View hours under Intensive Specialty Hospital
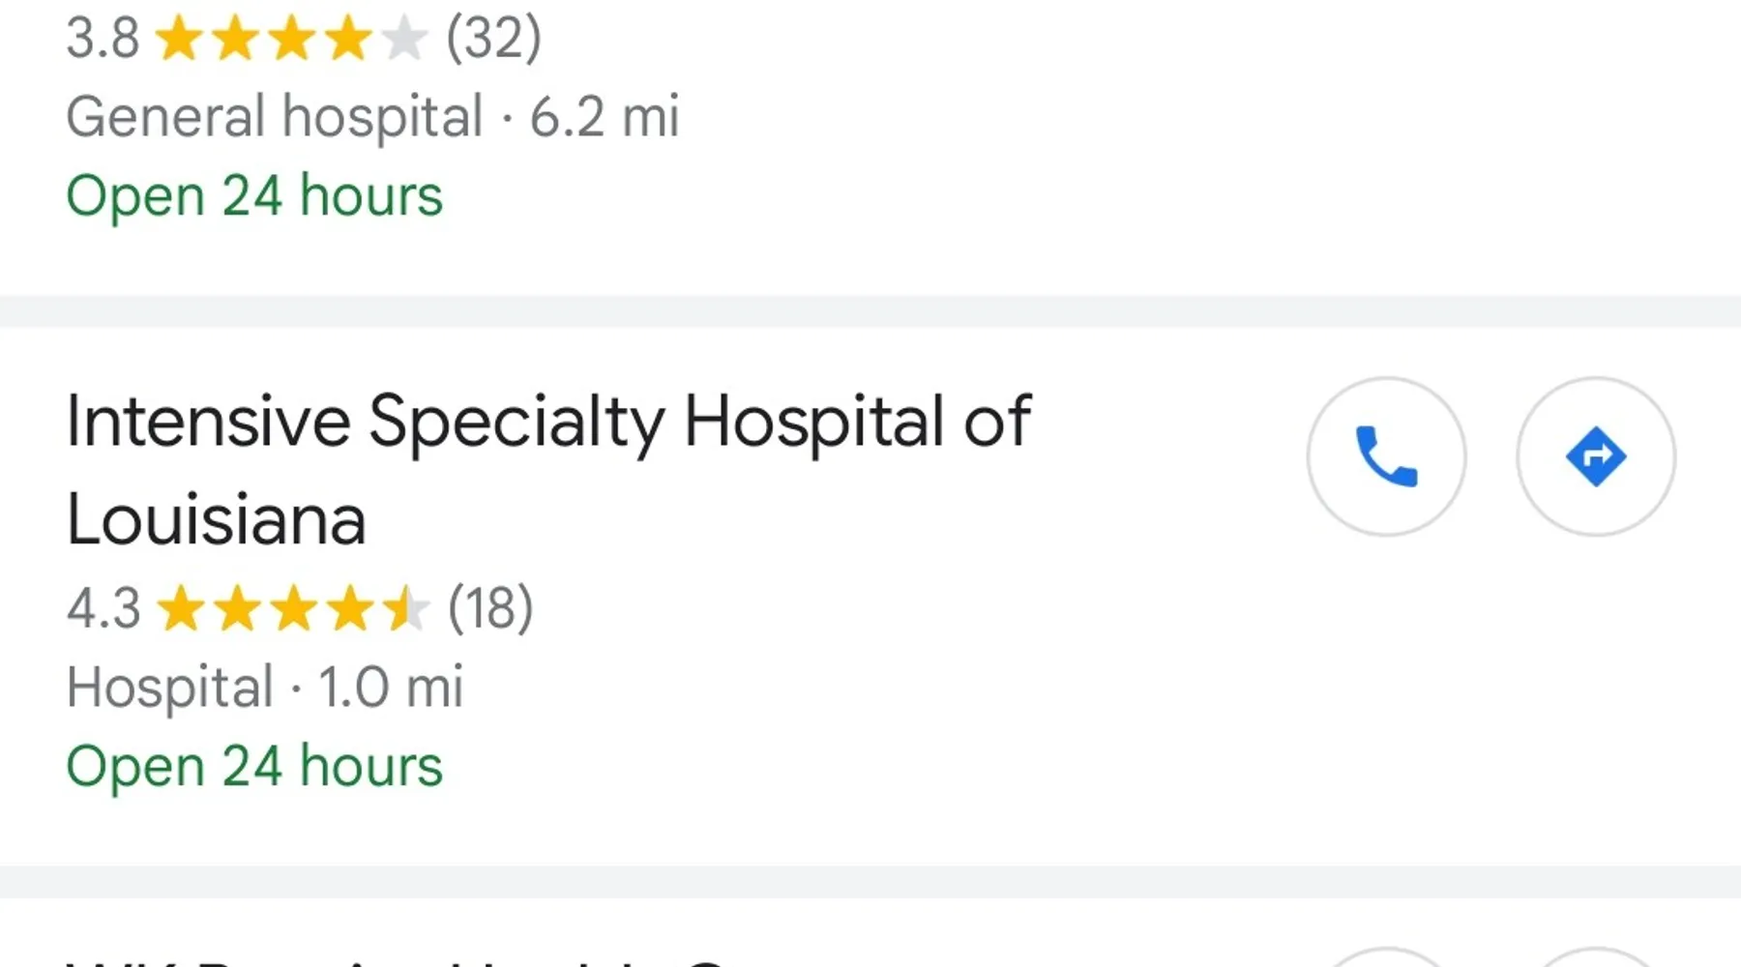Screen dimensions: 1741x967 [254, 767]
